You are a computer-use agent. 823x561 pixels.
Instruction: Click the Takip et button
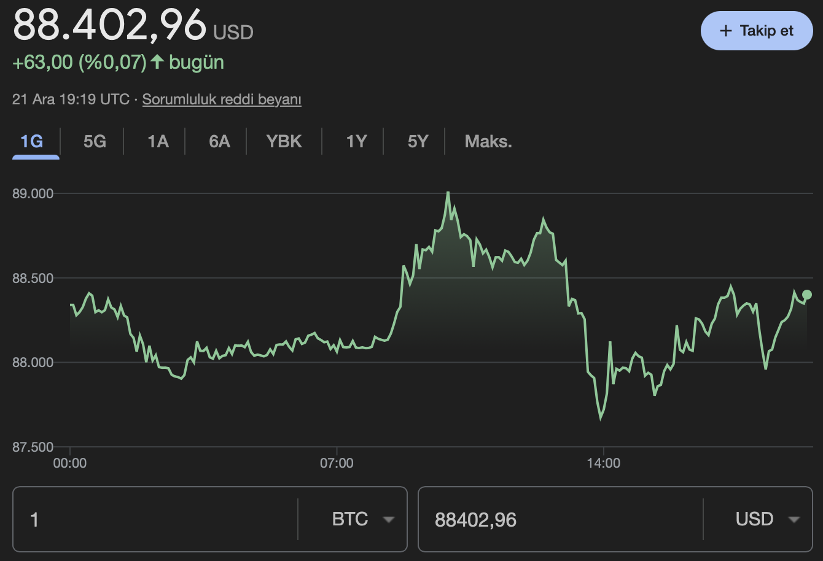(757, 30)
